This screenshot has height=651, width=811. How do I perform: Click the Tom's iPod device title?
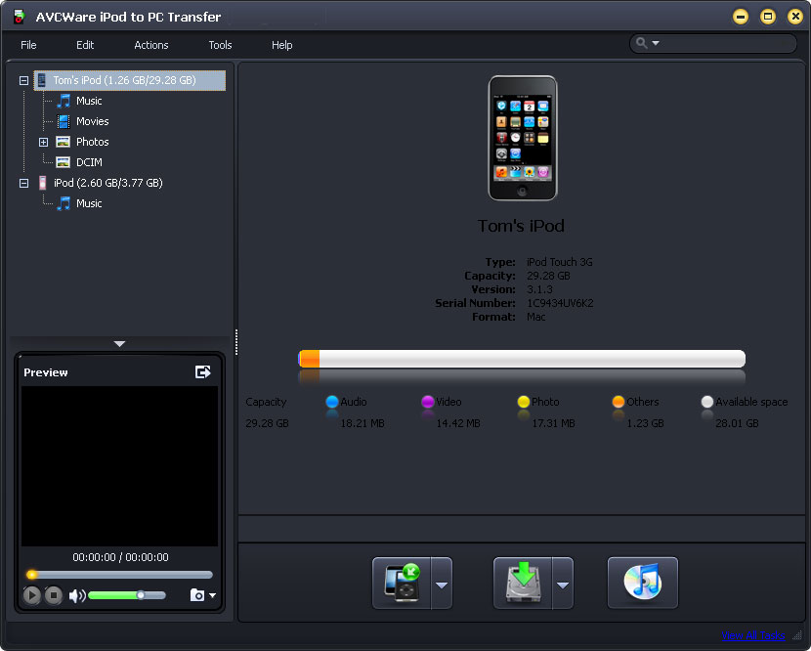tap(521, 226)
